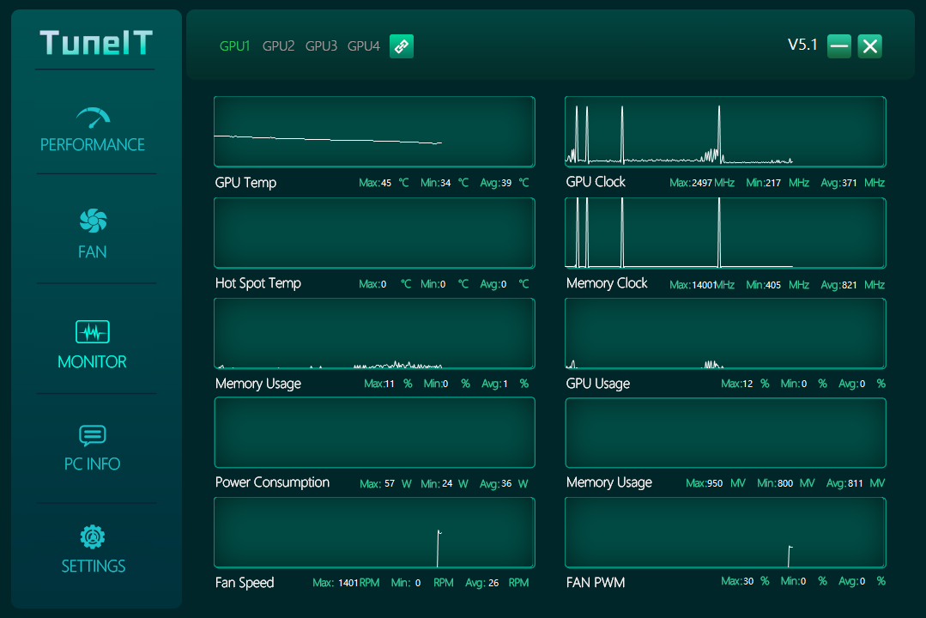The width and height of the screenshot is (926, 618).
Task: Click the Fan blade icon
Action: (x=93, y=221)
